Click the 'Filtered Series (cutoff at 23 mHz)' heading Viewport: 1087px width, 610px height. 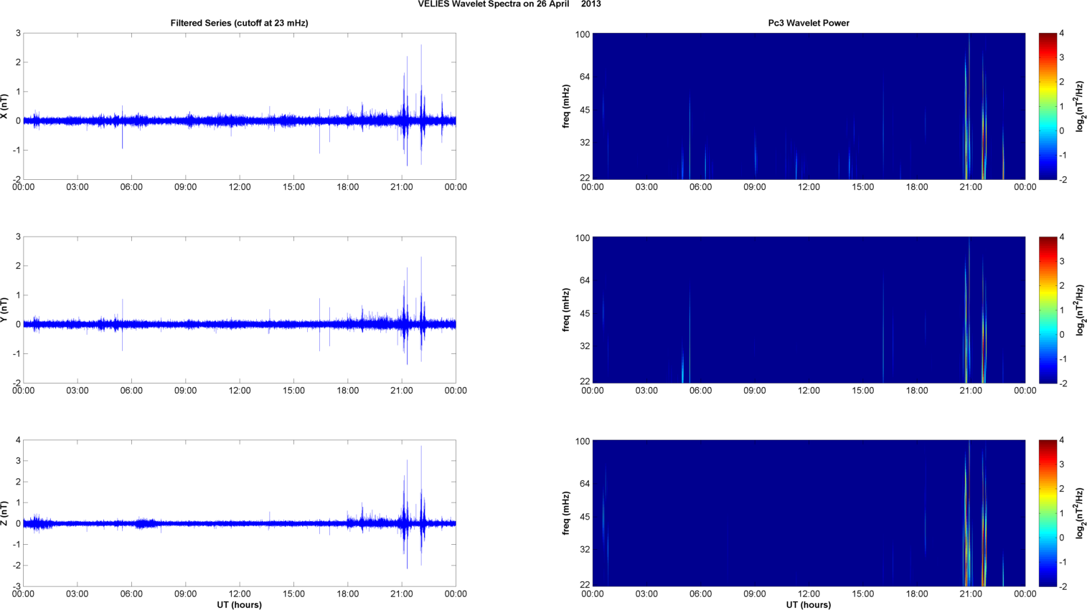239,23
